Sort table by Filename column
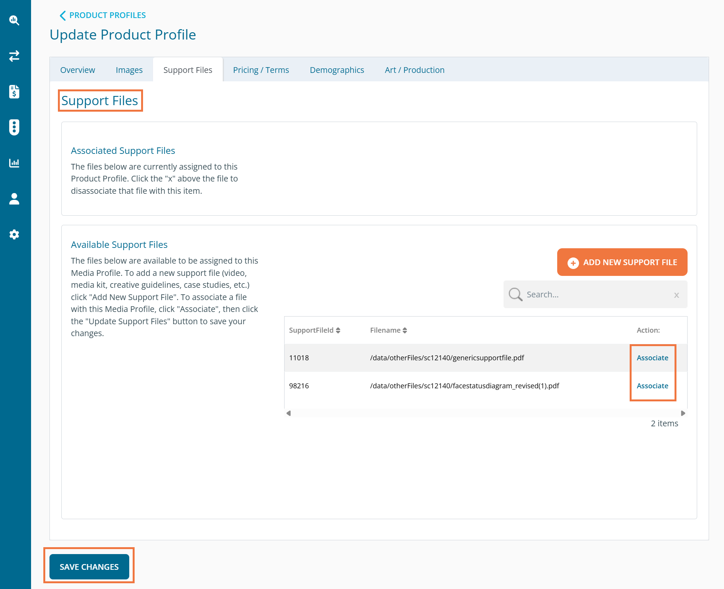Screen dimensions: 724x589 click(388, 330)
